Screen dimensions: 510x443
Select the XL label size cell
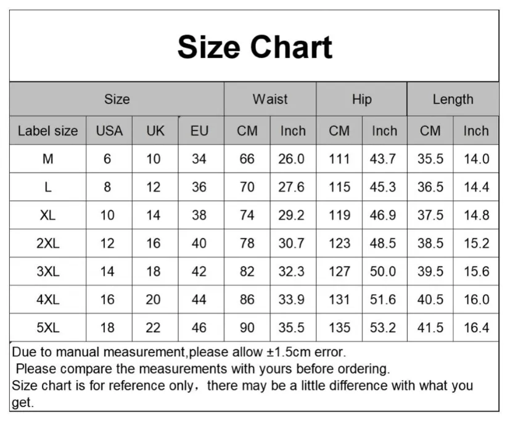click(48, 215)
